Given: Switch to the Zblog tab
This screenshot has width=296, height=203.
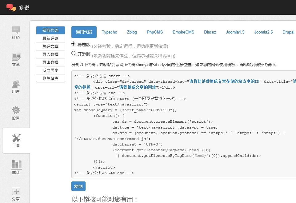Looking at the screenshot, I should [132, 32].
